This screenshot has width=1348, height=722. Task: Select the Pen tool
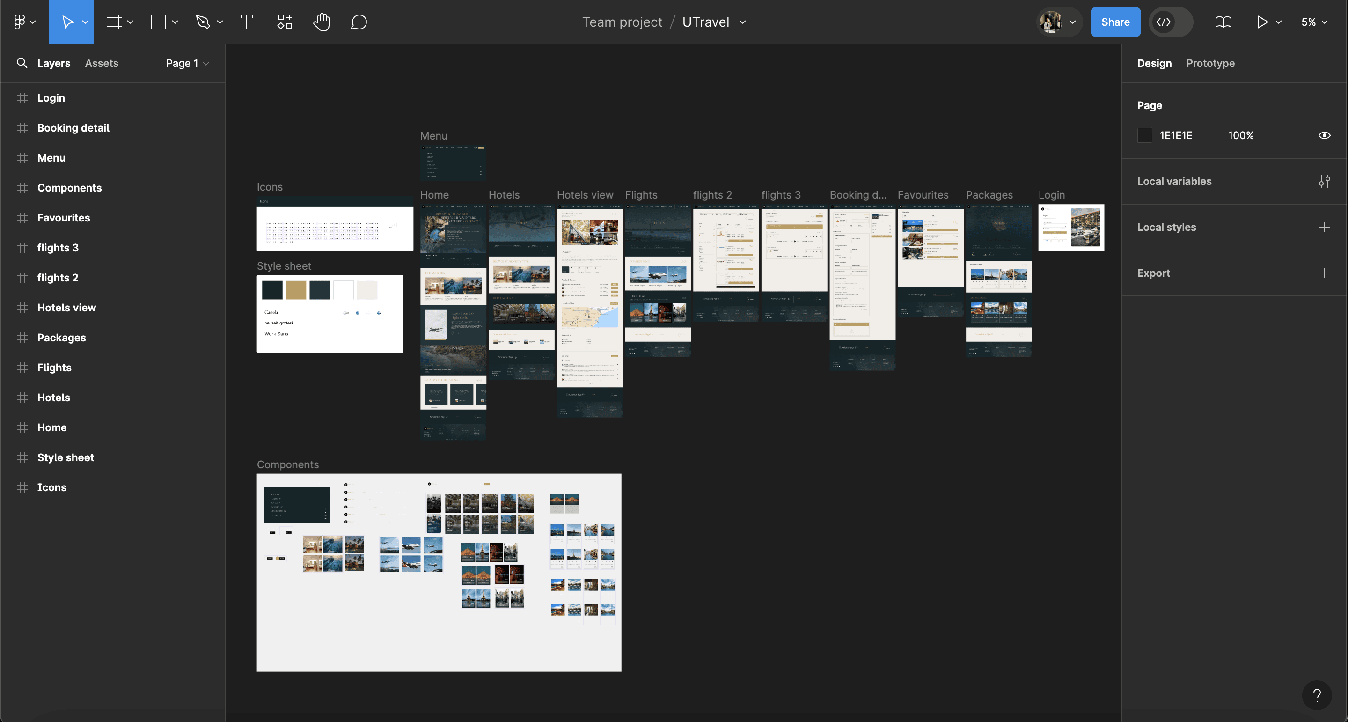pyautogui.click(x=203, y=22)
